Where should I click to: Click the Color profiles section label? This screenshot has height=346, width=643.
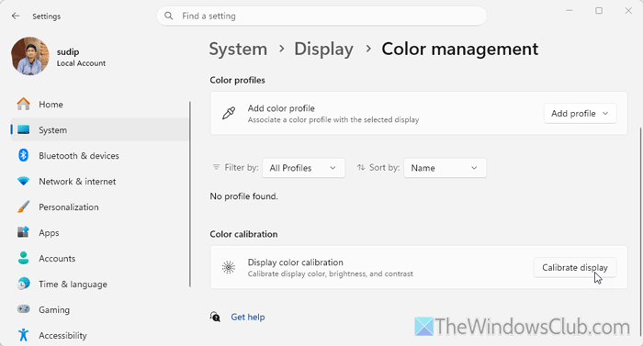tap(237, 80)
